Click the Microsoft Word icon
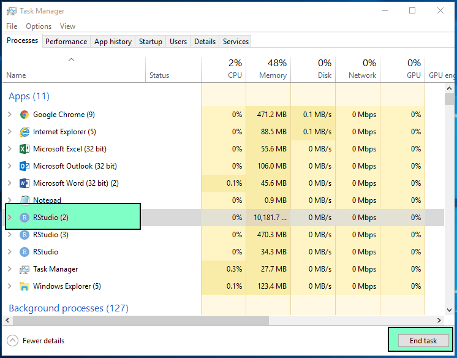 (x=25, y=183)
